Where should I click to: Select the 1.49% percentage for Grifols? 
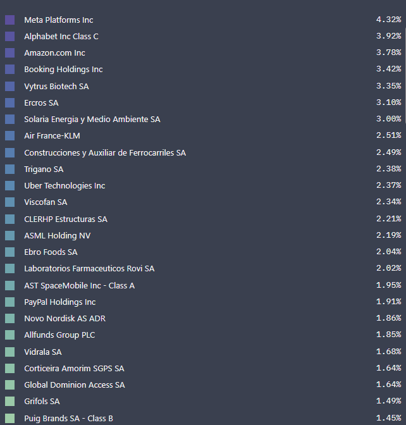[x=389, y=401]
